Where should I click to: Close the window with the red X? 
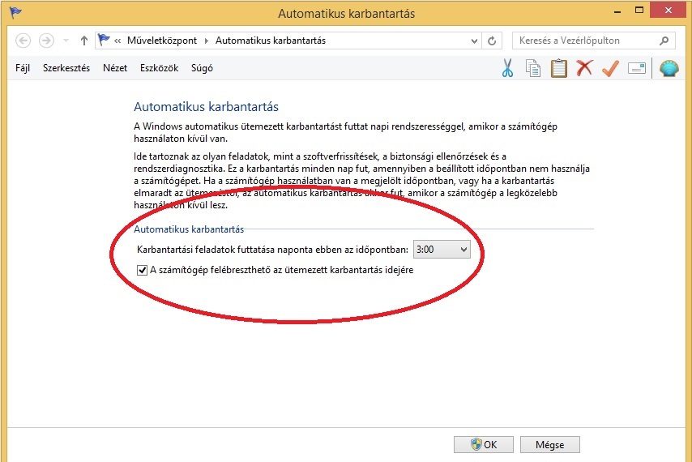tap(669, 11)
